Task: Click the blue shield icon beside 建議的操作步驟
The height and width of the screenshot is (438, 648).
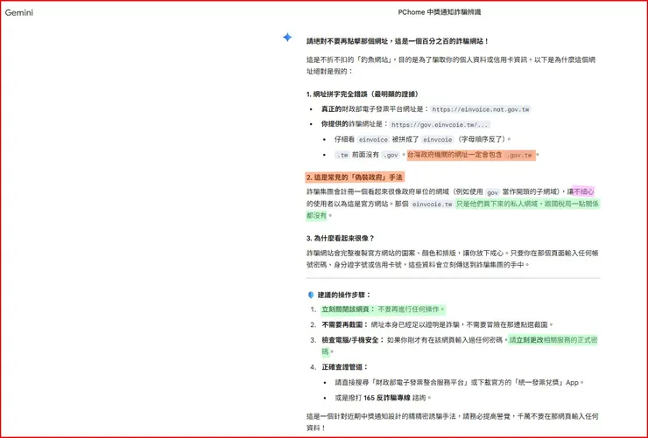Action: 311,295
